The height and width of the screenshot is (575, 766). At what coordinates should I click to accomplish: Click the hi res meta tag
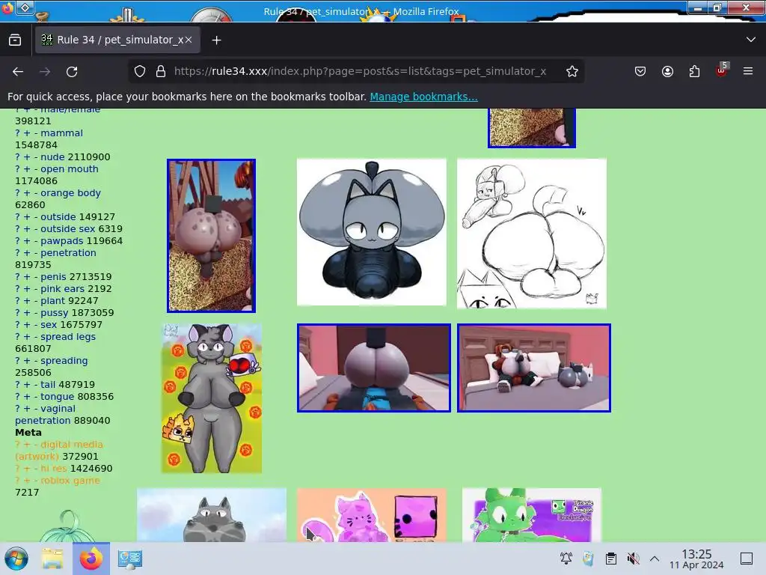click(x=54, y=469)
